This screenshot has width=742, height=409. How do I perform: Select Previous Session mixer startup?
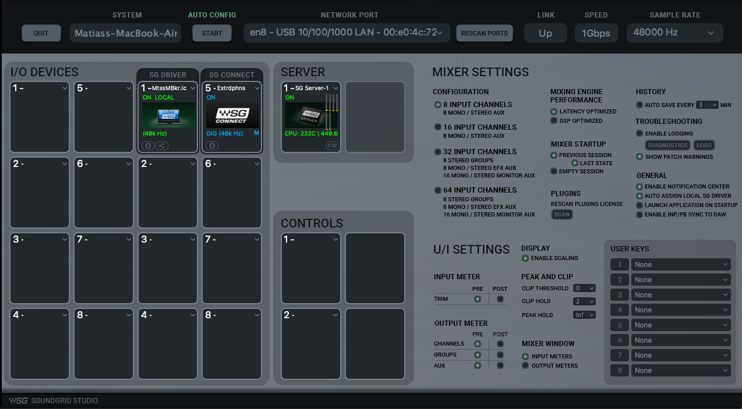[x=554, y=155]
